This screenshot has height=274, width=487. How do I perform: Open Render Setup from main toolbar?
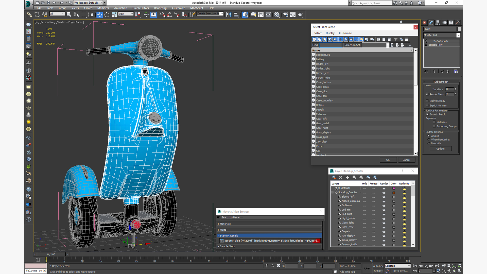pyautogui.click(x=286, y=15)
